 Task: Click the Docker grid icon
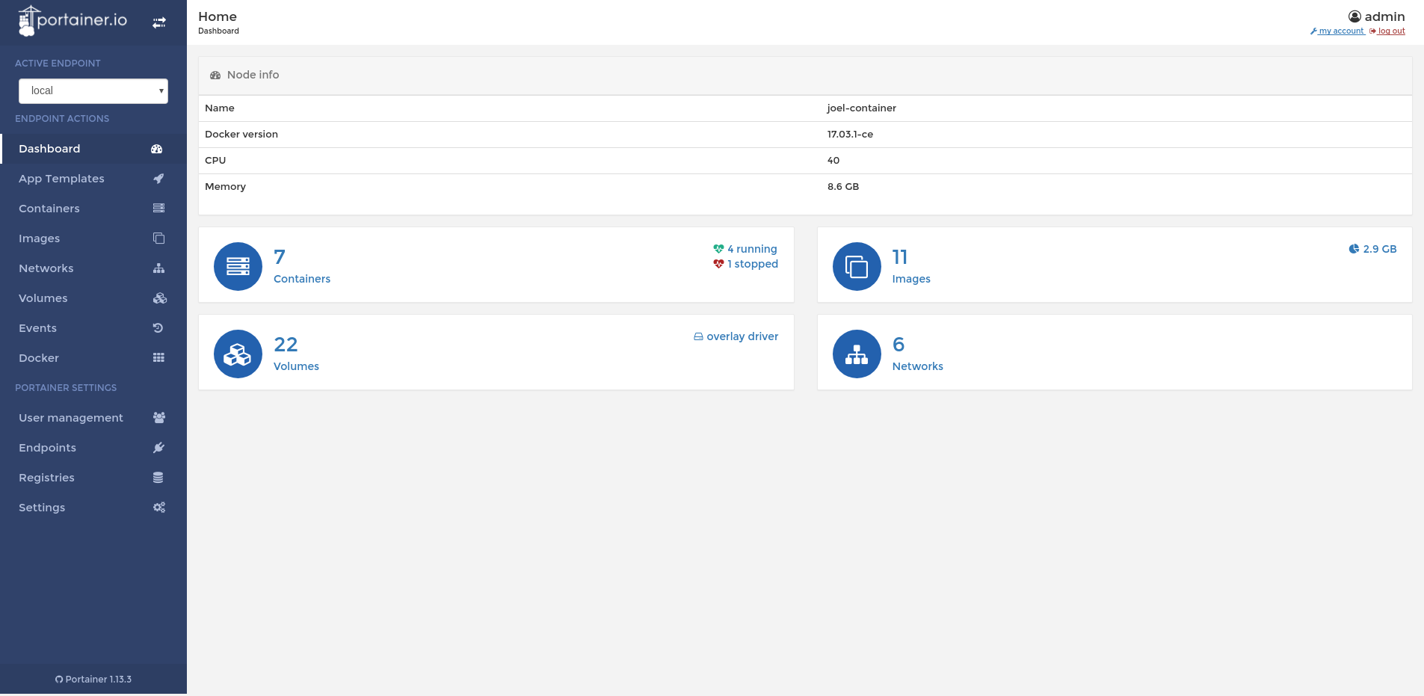click(x=158, y=357)
